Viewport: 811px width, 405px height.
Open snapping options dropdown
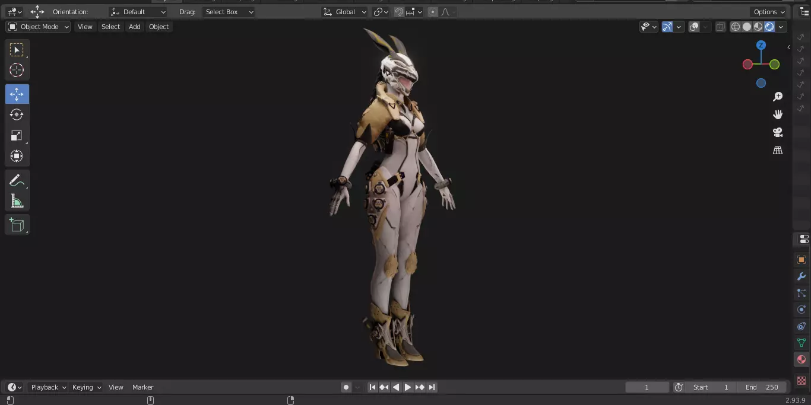coord(414,12)
